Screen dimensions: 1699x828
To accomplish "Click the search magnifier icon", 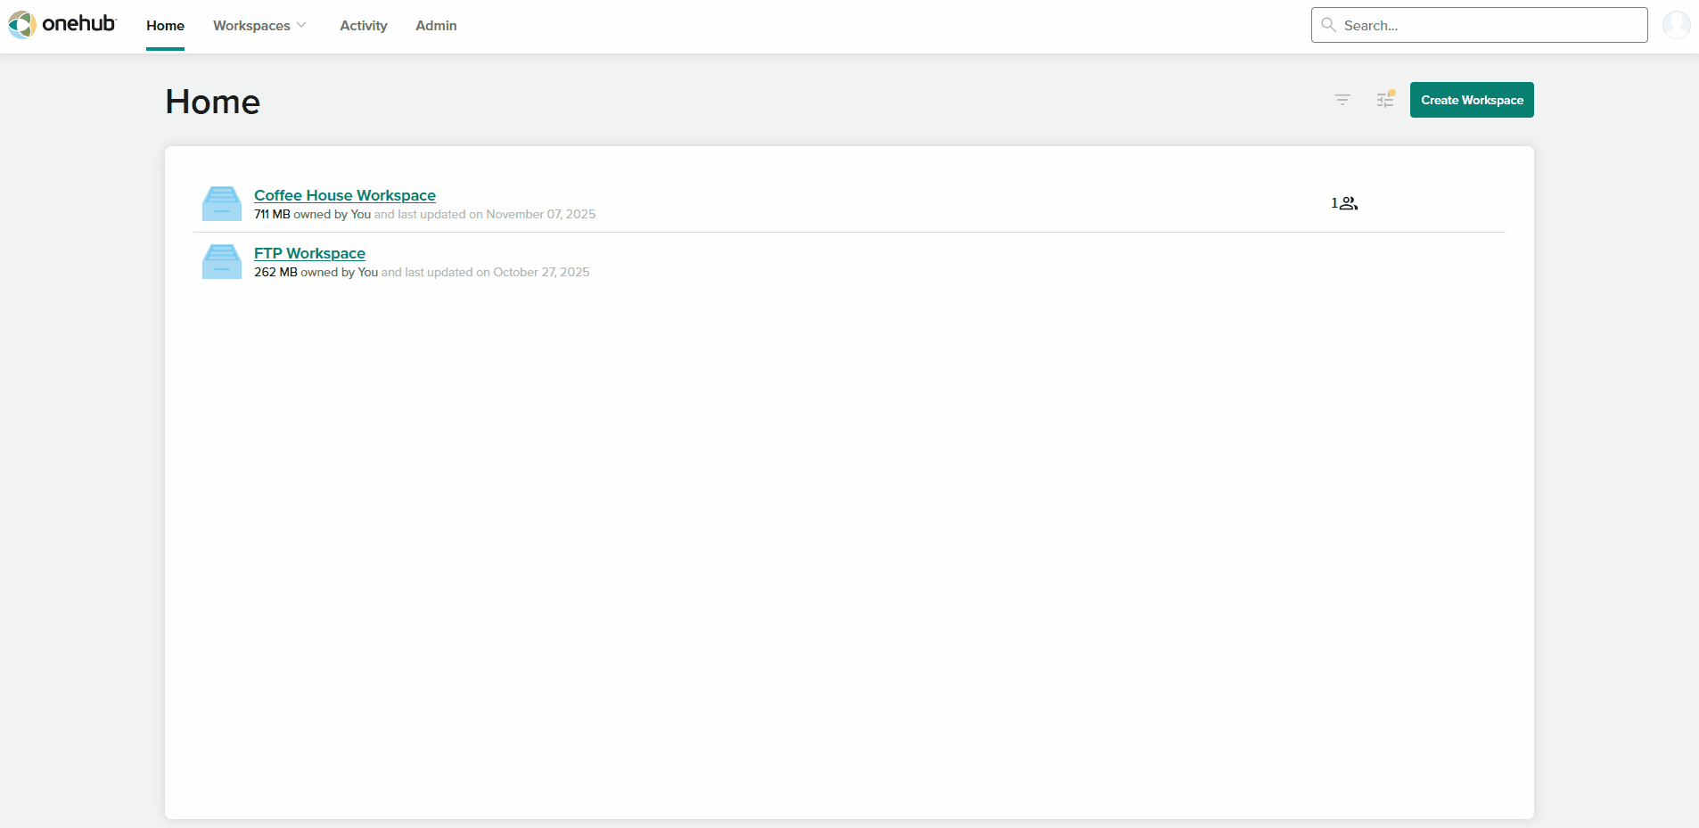I will (1328, 25).
